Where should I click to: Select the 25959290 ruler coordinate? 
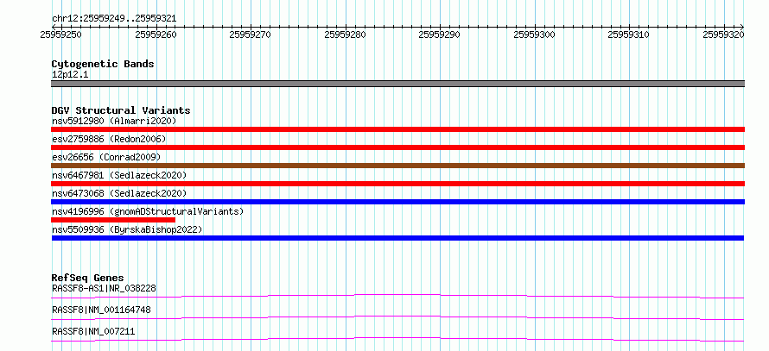click(440, 34)
